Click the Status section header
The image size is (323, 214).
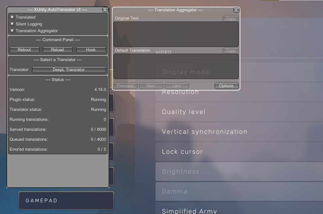58,79
